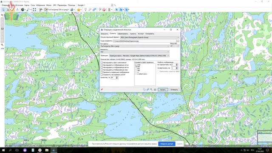Open the selection operations tool in toolbar

pyautogui.click(x=8, y=10)
